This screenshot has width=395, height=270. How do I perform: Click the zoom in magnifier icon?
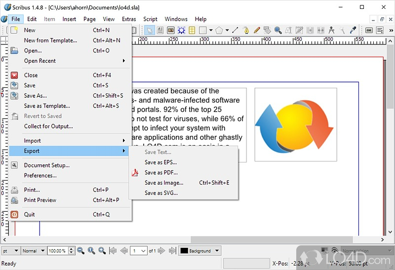point(102,251)
